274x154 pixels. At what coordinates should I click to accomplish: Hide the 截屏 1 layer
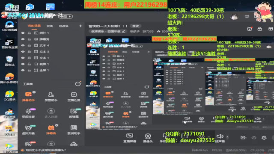point(23,64)
